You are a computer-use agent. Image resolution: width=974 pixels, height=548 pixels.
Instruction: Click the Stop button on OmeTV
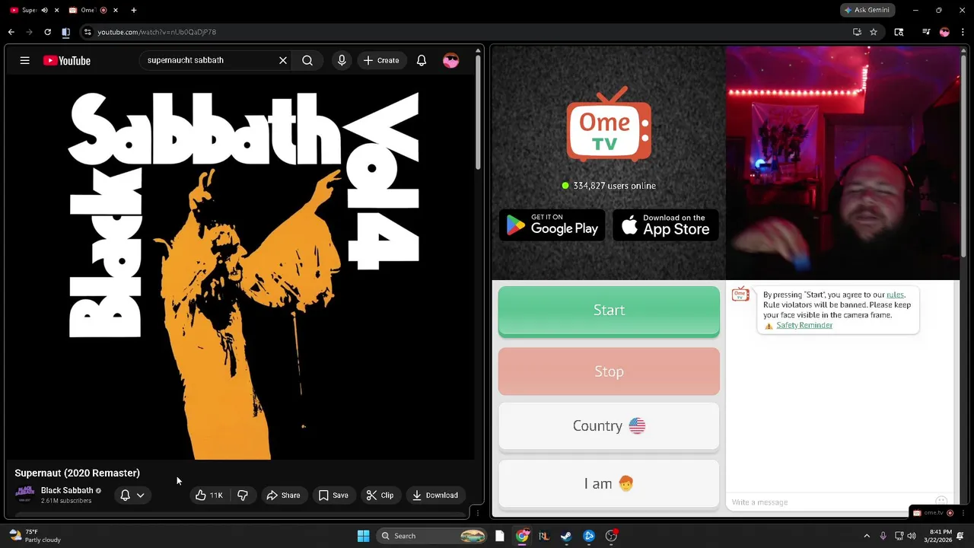[609, 371]
